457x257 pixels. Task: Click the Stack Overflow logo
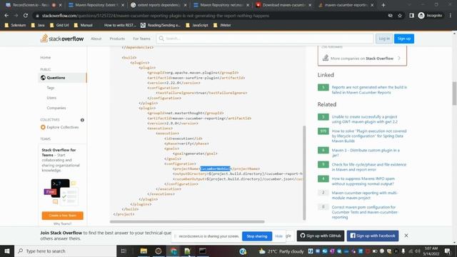(62, 39)
